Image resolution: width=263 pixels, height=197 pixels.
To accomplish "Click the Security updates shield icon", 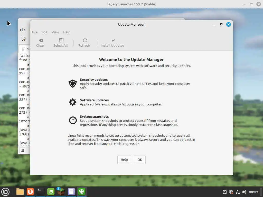I will coord(73,83).
